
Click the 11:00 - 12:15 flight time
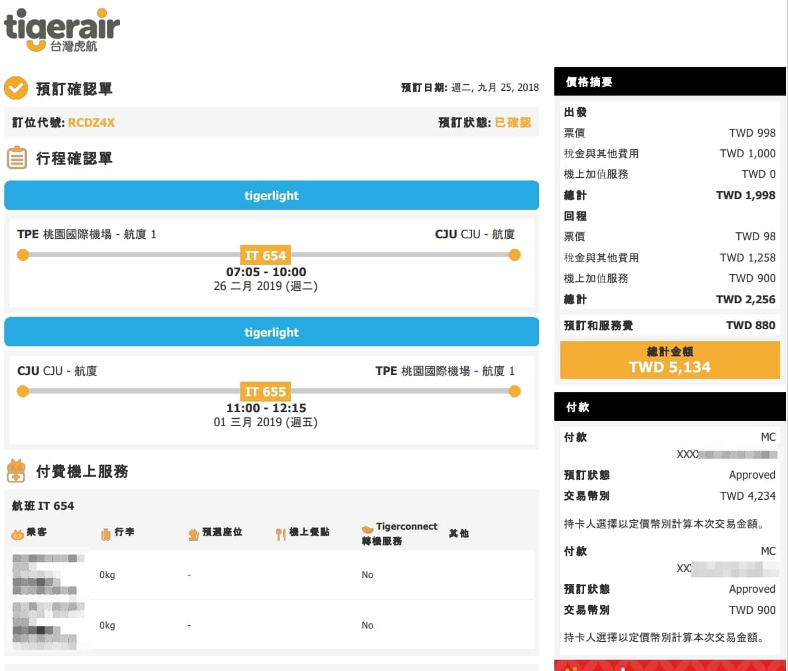click(x=266, y=408)
